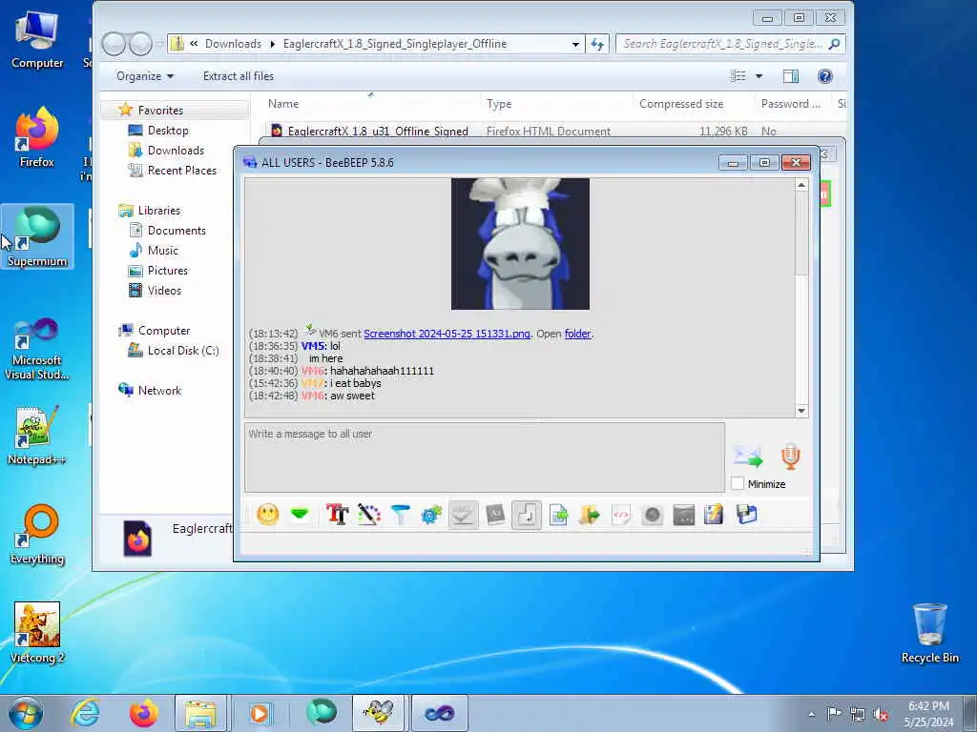Open the smiley emoticon picker in BeeBEEP
Image resolution: width=977 pixels, height=732 pixels.
pos(268,515)
